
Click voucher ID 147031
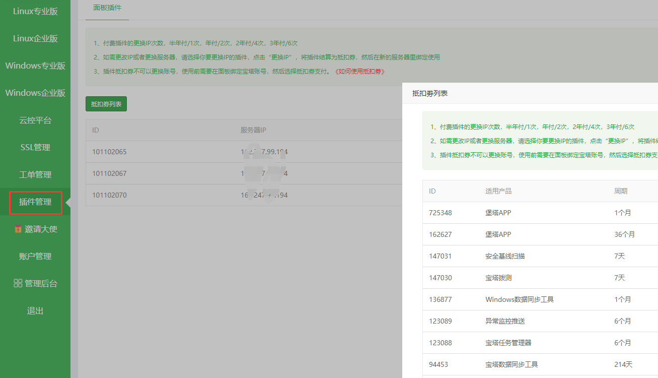(441, 256)
